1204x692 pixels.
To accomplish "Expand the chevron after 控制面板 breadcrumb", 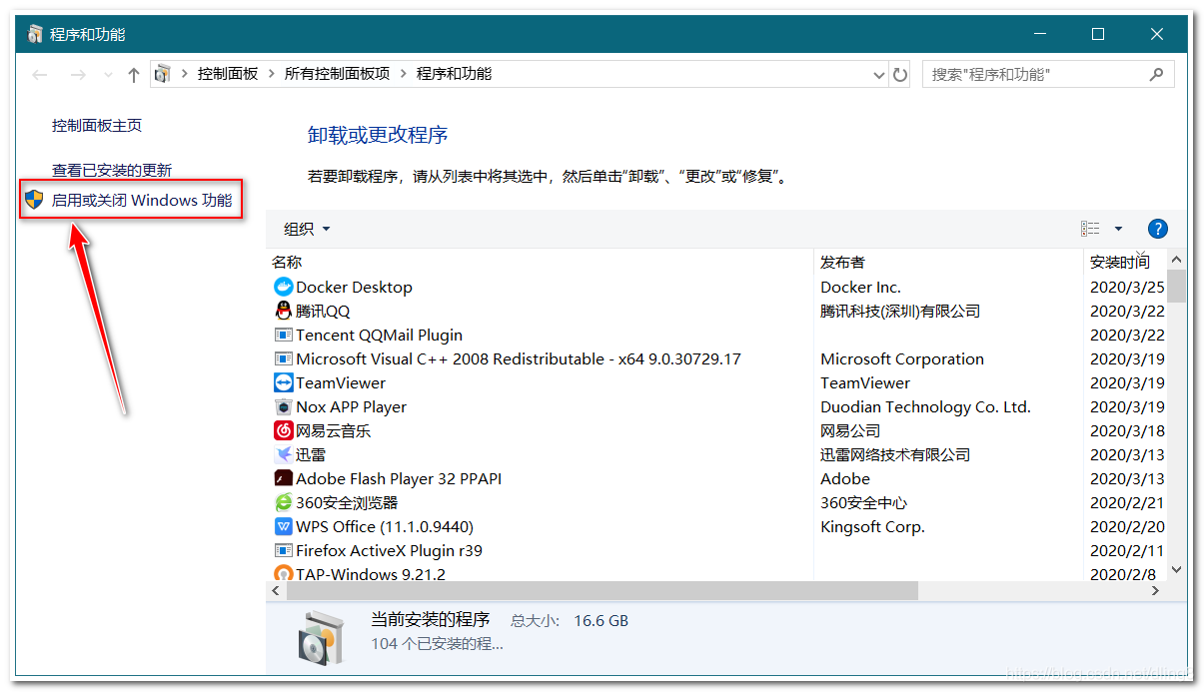I will click(272, 74).
